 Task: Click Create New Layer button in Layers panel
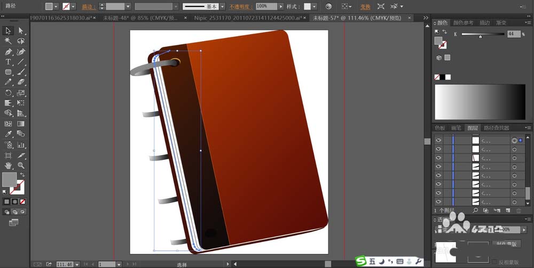pyautogui.click(x=508, y=210)
